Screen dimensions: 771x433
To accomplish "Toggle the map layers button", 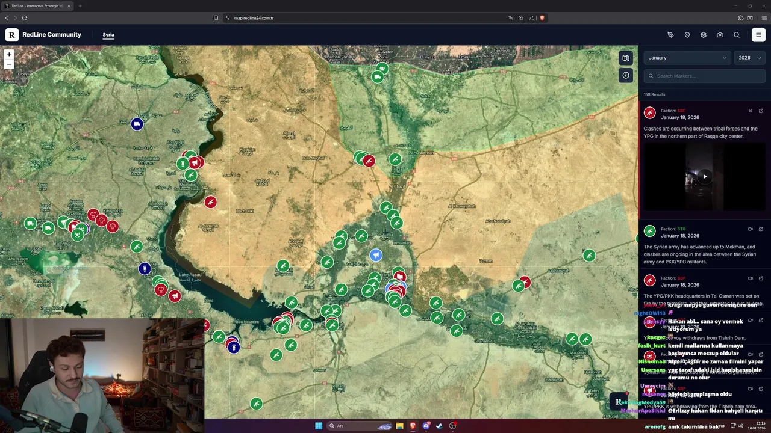I will coord(626,58).
